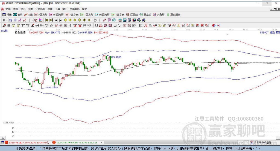
Task: Toggle the pressed blue grid icon button
Action: (x=11, y=20)
